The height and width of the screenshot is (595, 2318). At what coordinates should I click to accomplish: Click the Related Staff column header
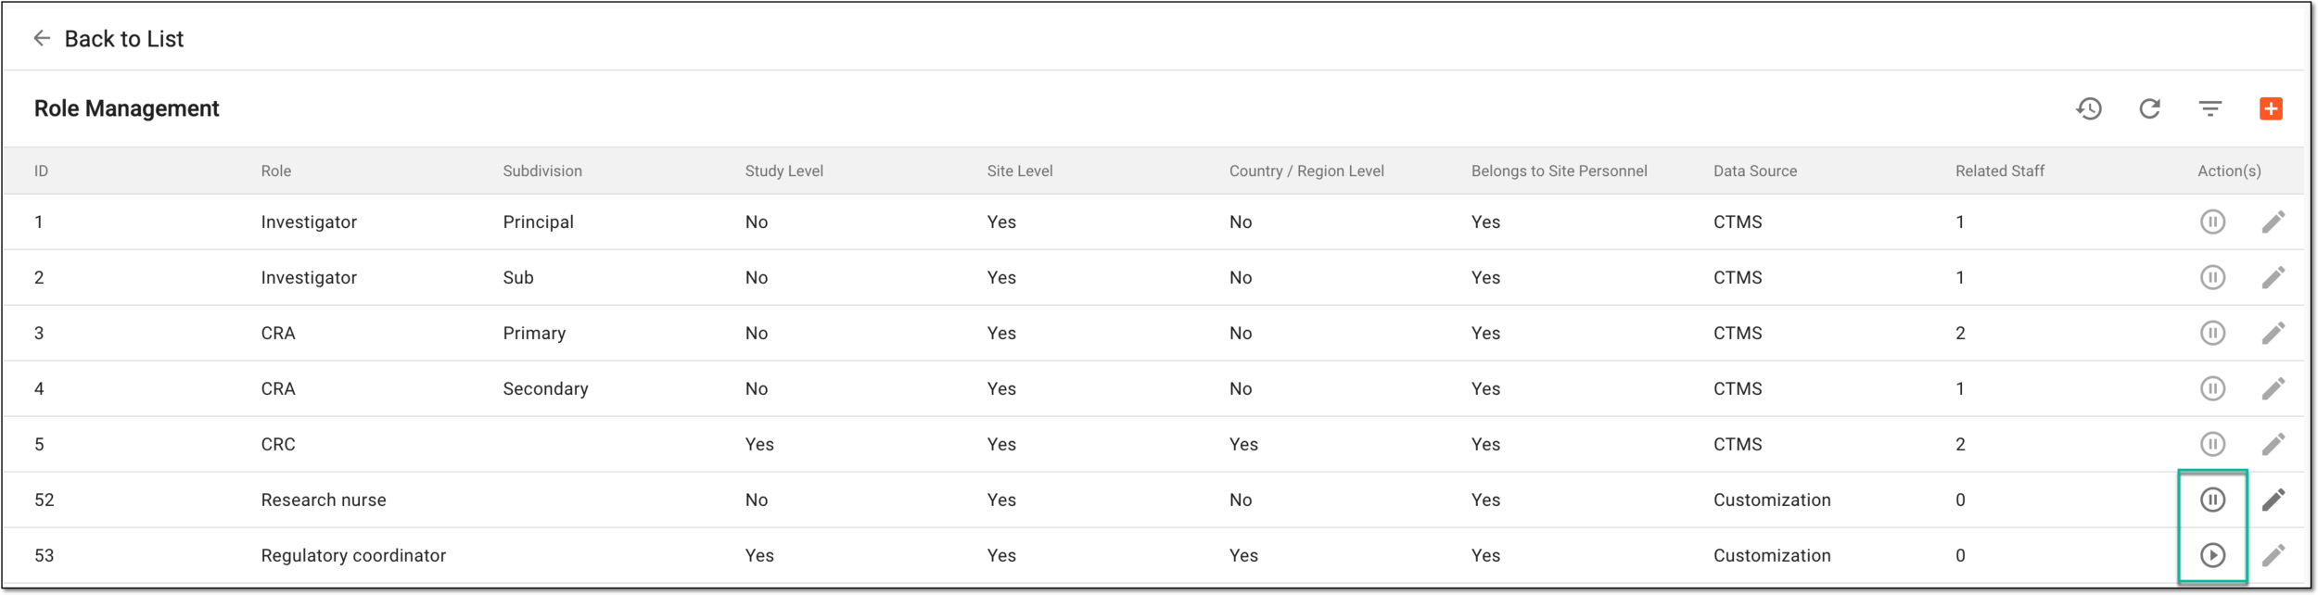1999,171
